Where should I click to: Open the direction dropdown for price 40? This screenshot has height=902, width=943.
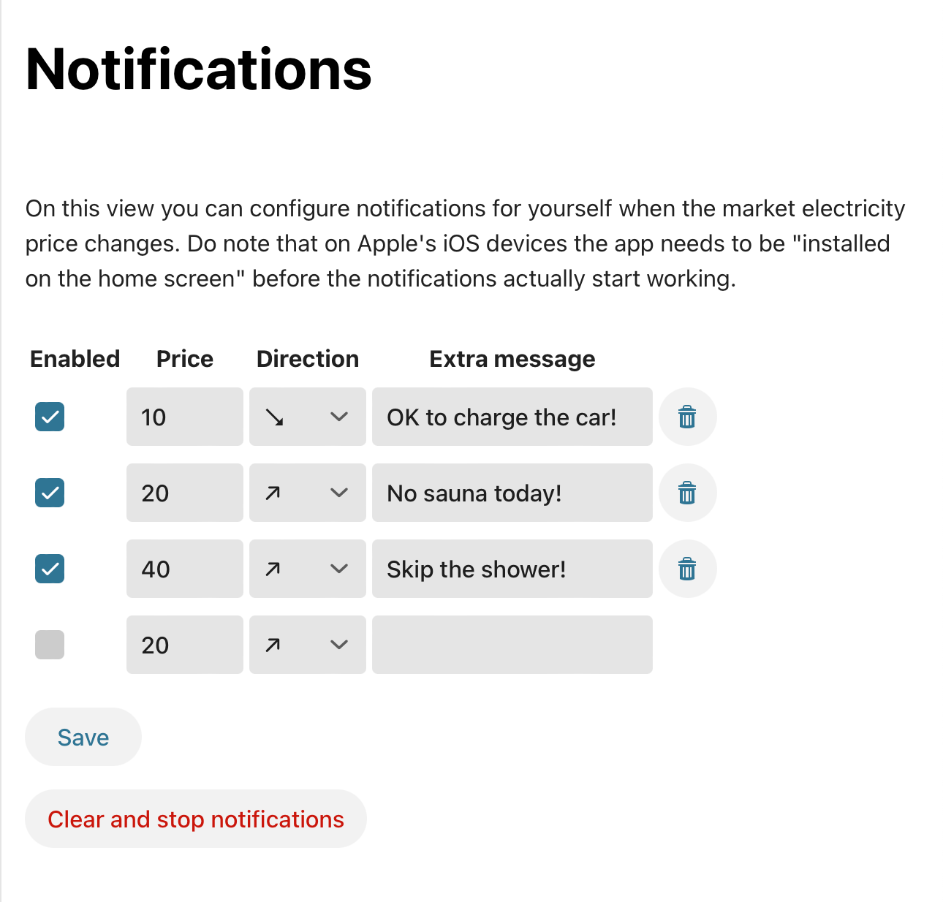[x=338, y=569]
